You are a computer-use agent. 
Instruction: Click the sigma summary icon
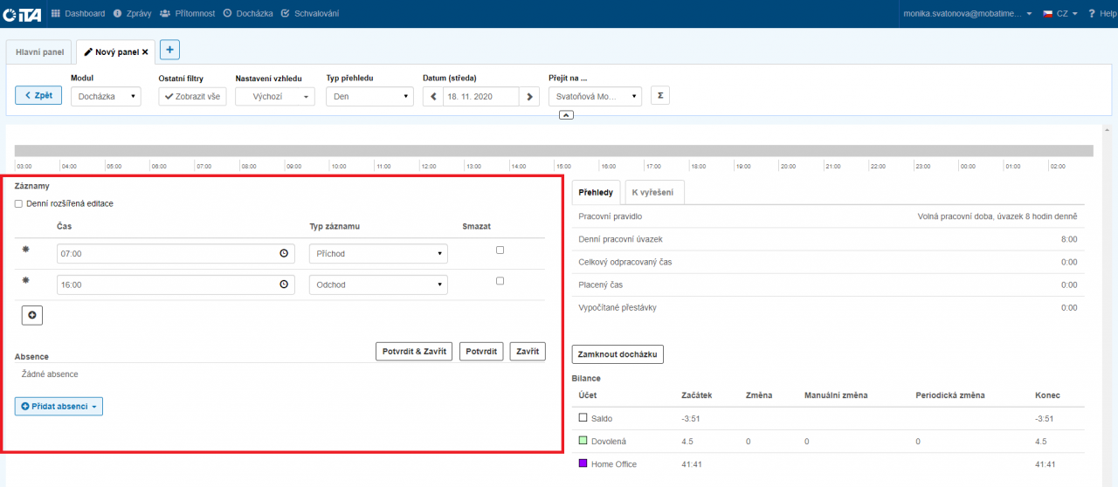(x=660, y=96)
